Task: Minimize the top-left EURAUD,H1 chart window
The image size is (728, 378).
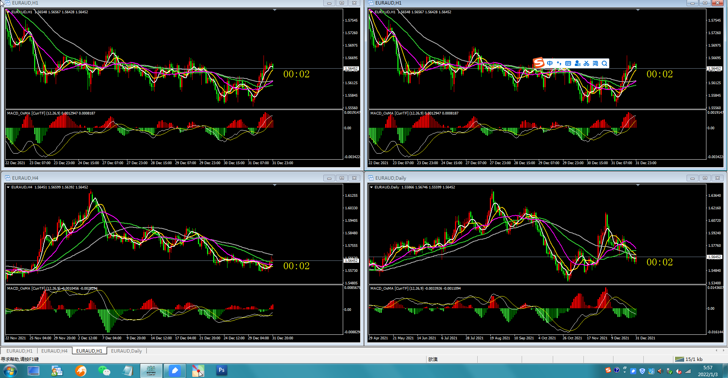Action: point(329,3)
